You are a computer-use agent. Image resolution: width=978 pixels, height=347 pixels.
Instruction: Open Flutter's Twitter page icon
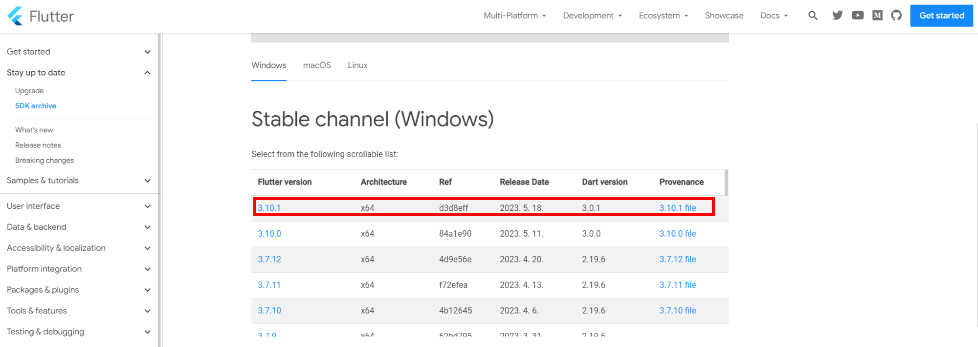pos(838,16)
